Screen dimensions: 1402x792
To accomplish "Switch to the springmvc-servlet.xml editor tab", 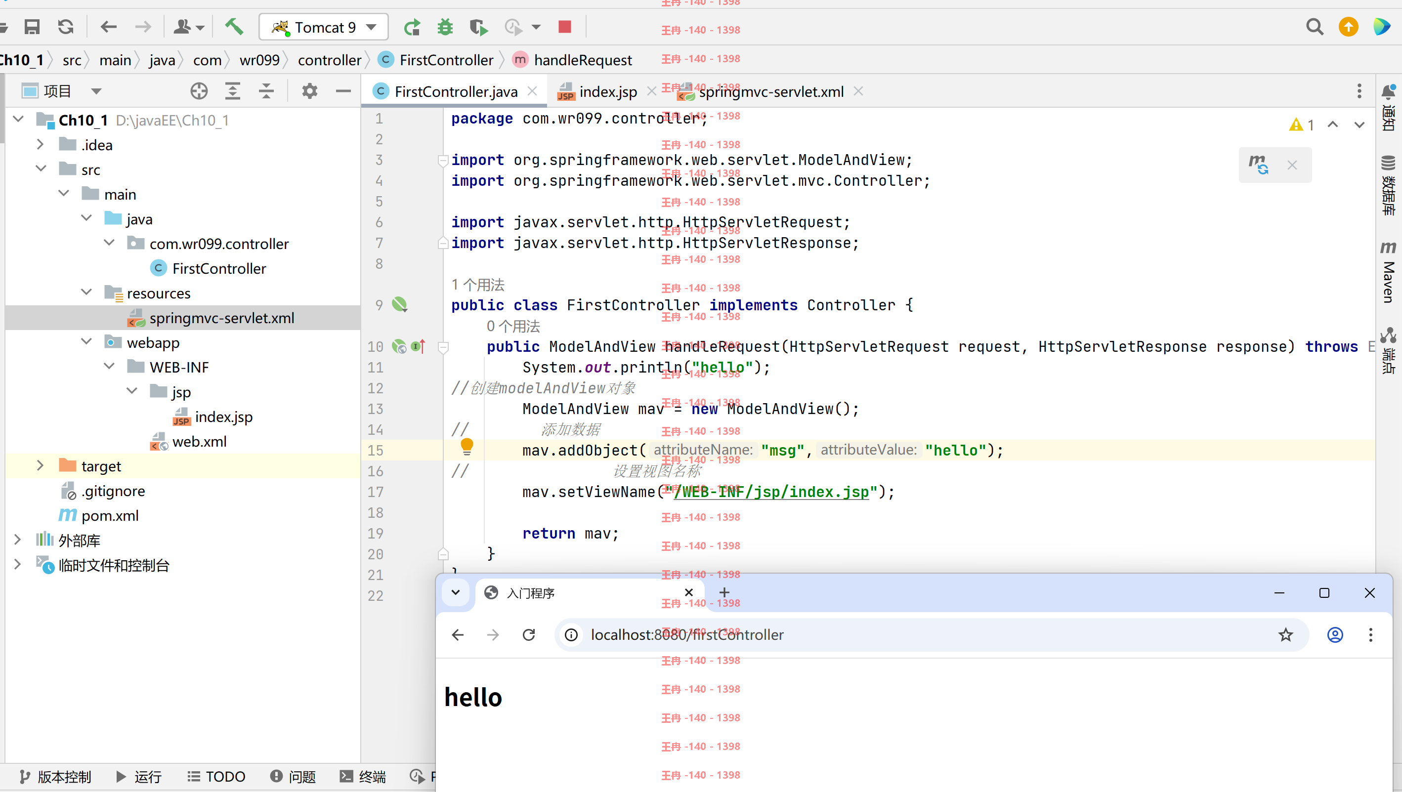I will (x=770, y=91).
